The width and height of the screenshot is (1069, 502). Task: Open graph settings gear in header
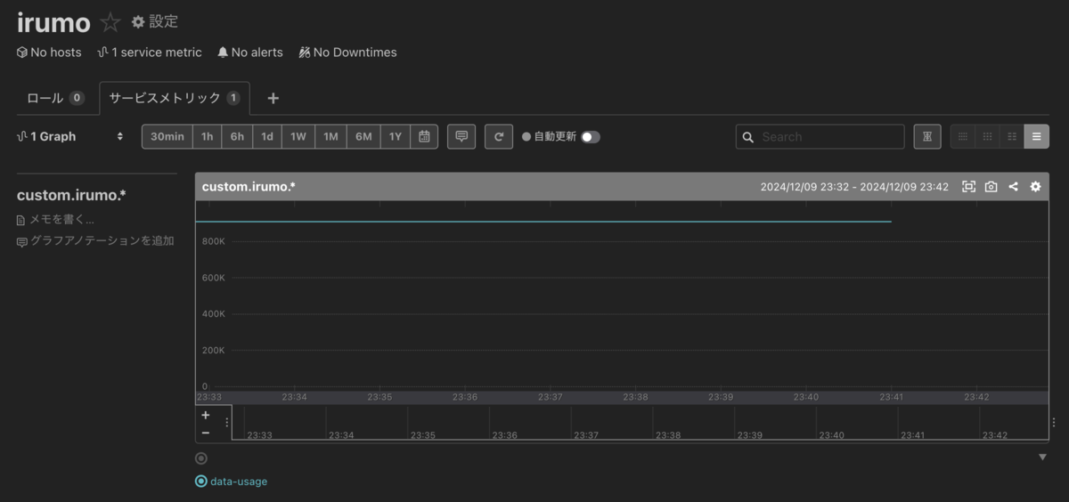point(1035,187)
